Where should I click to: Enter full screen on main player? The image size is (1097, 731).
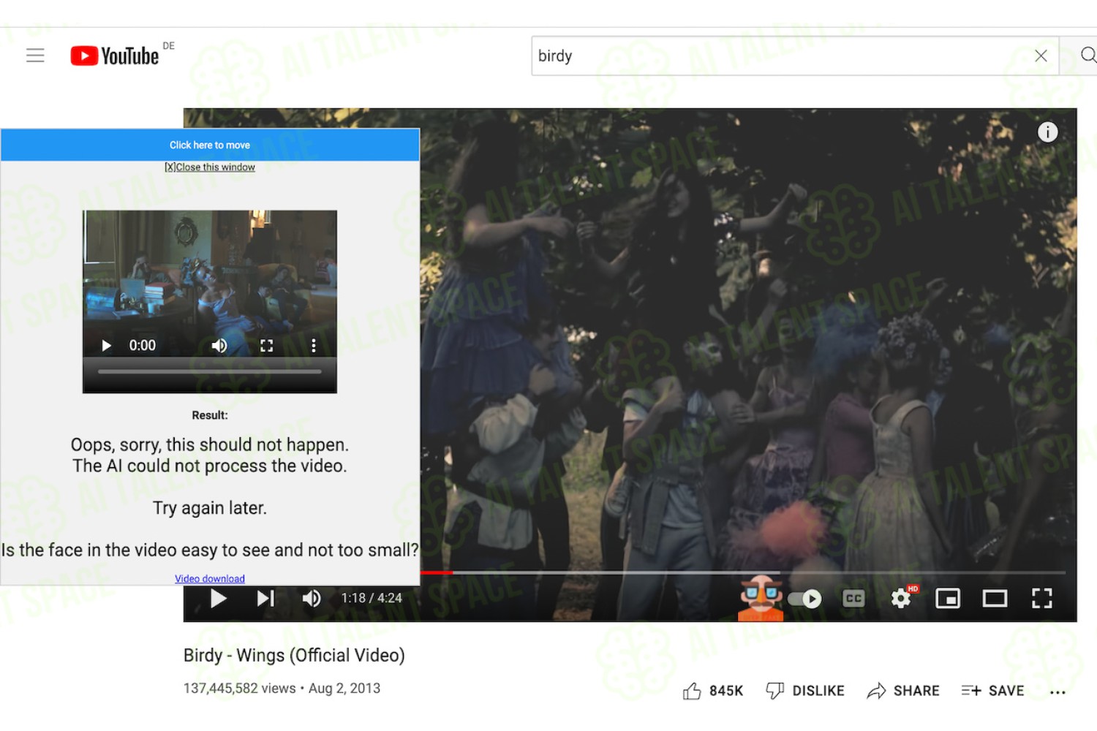[1041, 599]
